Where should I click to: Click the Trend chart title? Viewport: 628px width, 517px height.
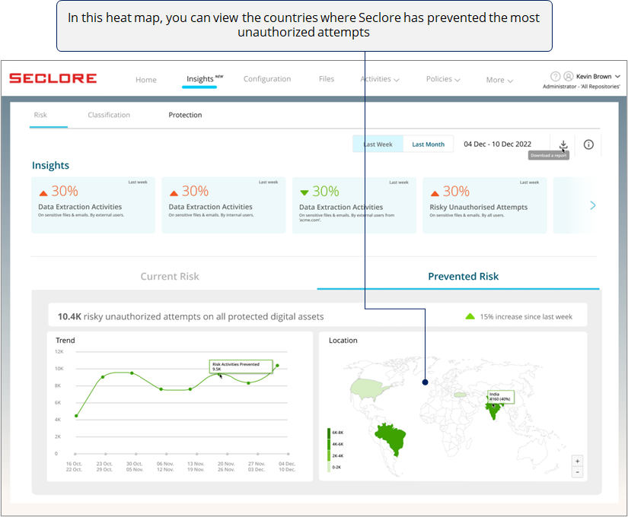(x=65, y=340)
